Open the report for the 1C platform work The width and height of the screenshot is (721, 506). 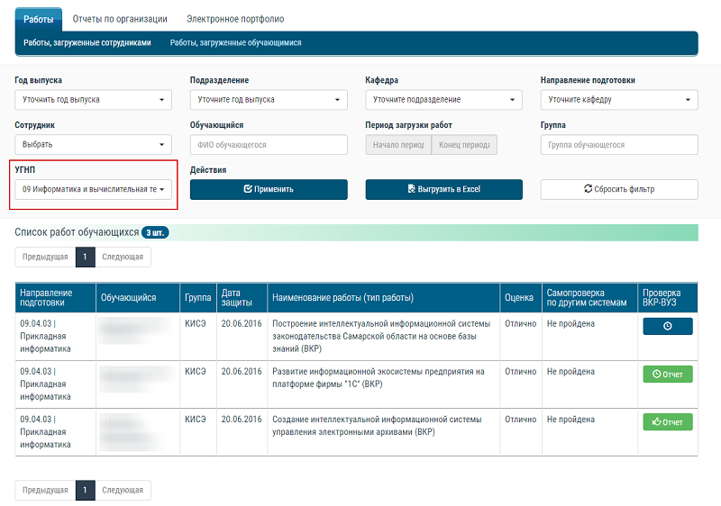tap(667, 374)
